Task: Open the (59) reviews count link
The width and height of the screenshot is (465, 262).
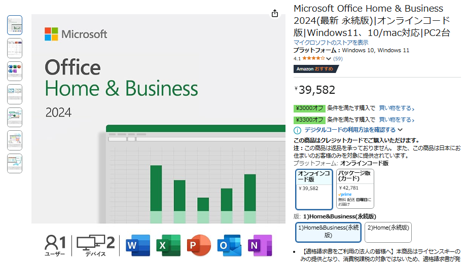Action: 338,59
